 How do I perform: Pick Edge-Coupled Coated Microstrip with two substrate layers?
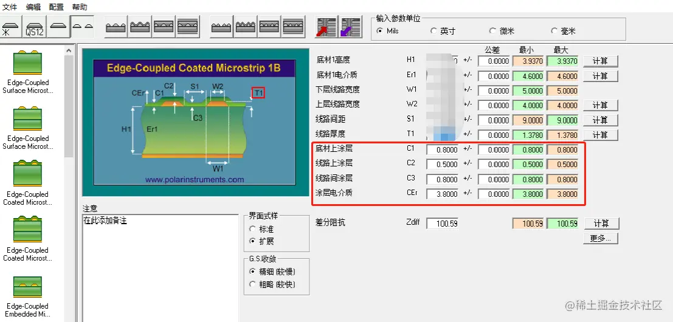[x=28, y=239]
